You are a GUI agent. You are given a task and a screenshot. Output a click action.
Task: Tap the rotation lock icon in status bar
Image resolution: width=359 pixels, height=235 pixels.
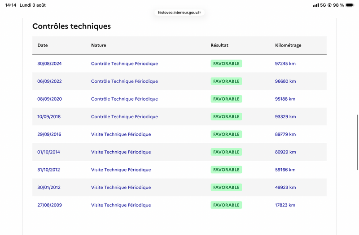pyautogui.click(x=329, y=5)
